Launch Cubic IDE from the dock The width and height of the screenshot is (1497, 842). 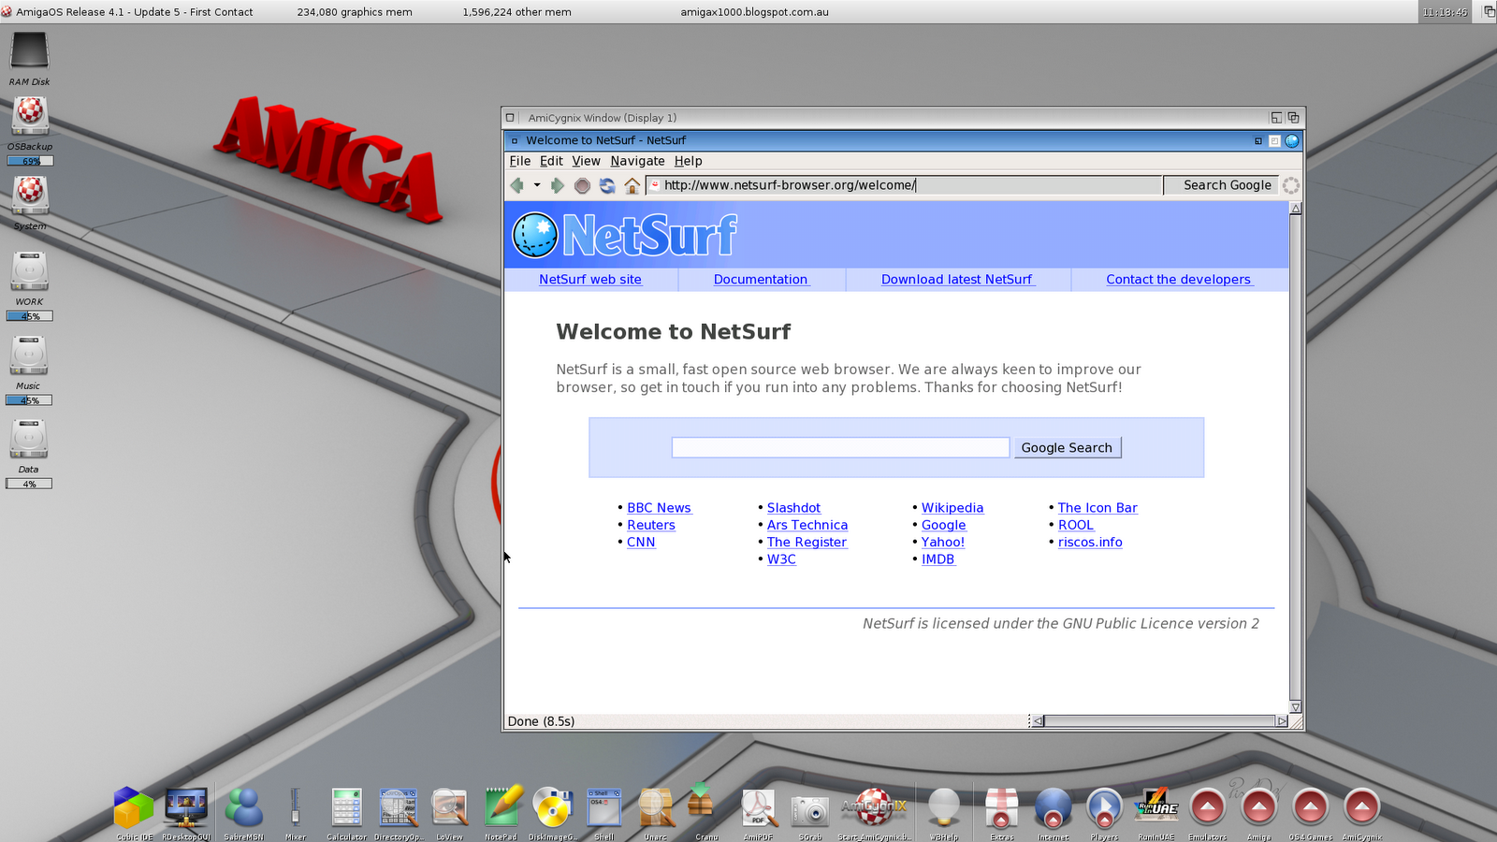[x=134, y=808]
